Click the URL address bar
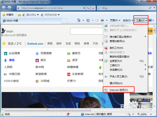This screenshot has width=157, height=117. pyautogui.click(x=51, y=8)
